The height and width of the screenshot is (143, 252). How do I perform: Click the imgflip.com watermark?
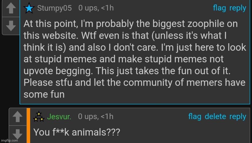(9, 140)
